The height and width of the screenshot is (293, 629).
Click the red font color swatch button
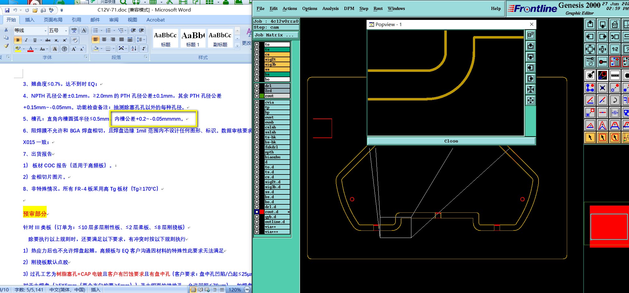pyautogui.click(x=30, y=49)
